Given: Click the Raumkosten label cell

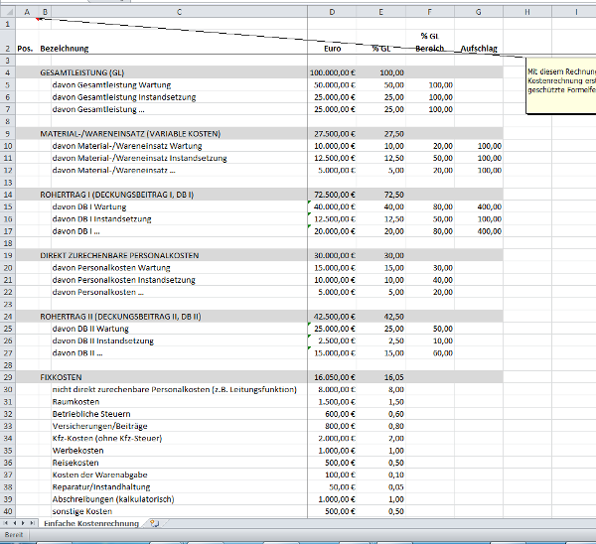Looking at the screenshot, I should click(x=75, y=401).
